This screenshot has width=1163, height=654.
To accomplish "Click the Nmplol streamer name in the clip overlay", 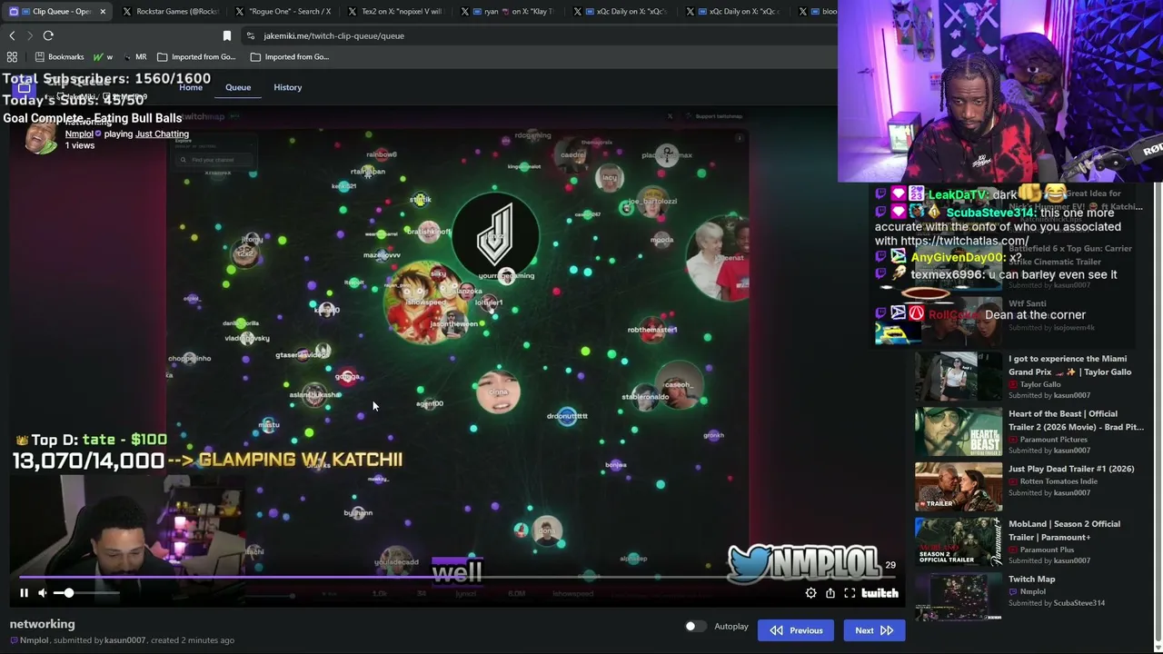I will pyautogui.click(x=79, y=134).
